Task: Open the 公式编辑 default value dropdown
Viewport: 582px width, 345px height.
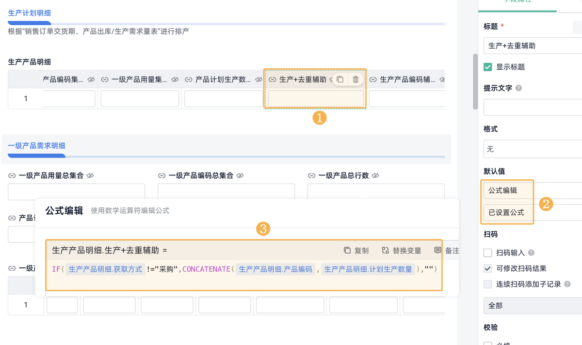Action: tap(533, 190)
